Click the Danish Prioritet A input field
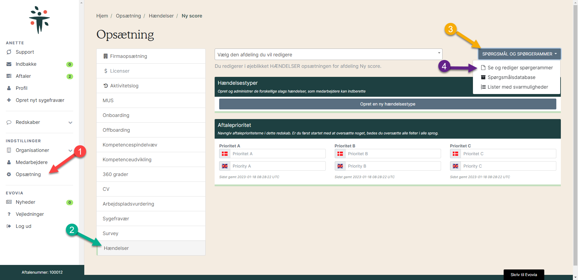The height and width of the screenshot is (280, 578). point(278,154)
